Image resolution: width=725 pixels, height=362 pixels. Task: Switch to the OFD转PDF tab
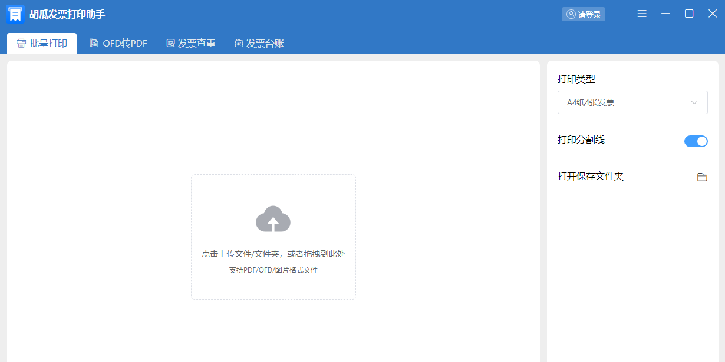coord(118,43)
